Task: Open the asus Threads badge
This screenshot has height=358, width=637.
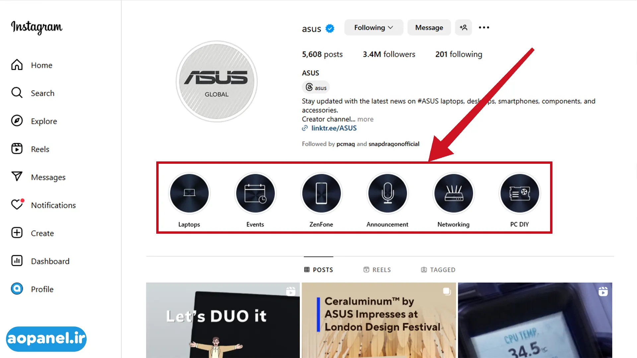Action: point(316,88)
